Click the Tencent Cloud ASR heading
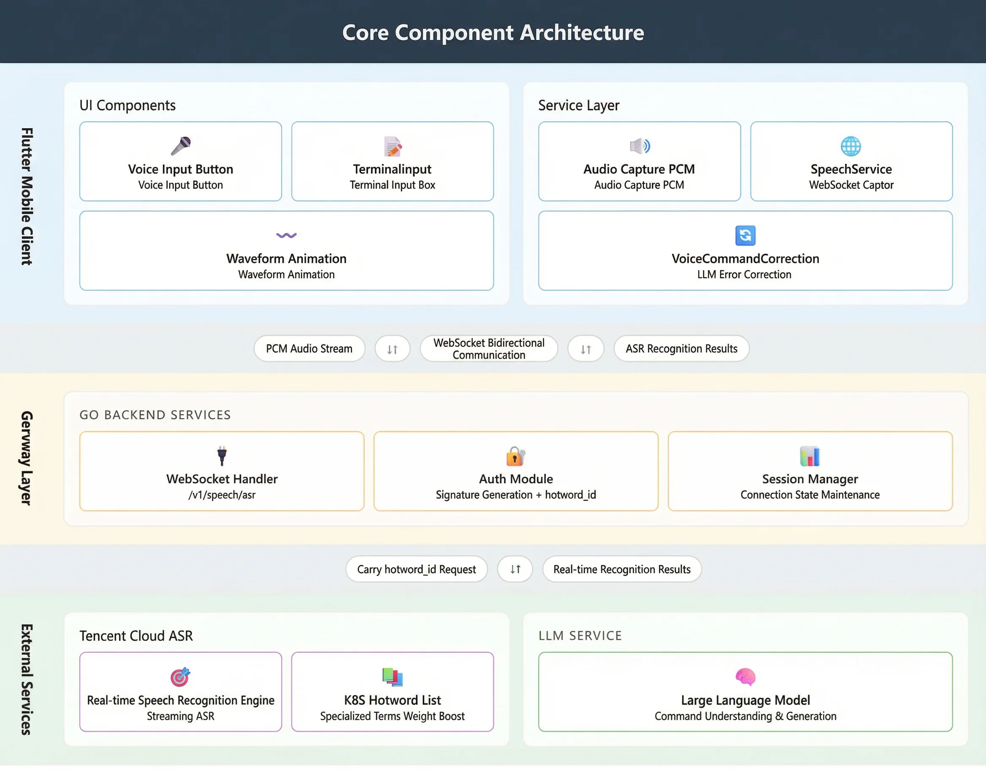The width and height of the screenshot is (986, 769). pyautogui.click(x=136, y=635)
